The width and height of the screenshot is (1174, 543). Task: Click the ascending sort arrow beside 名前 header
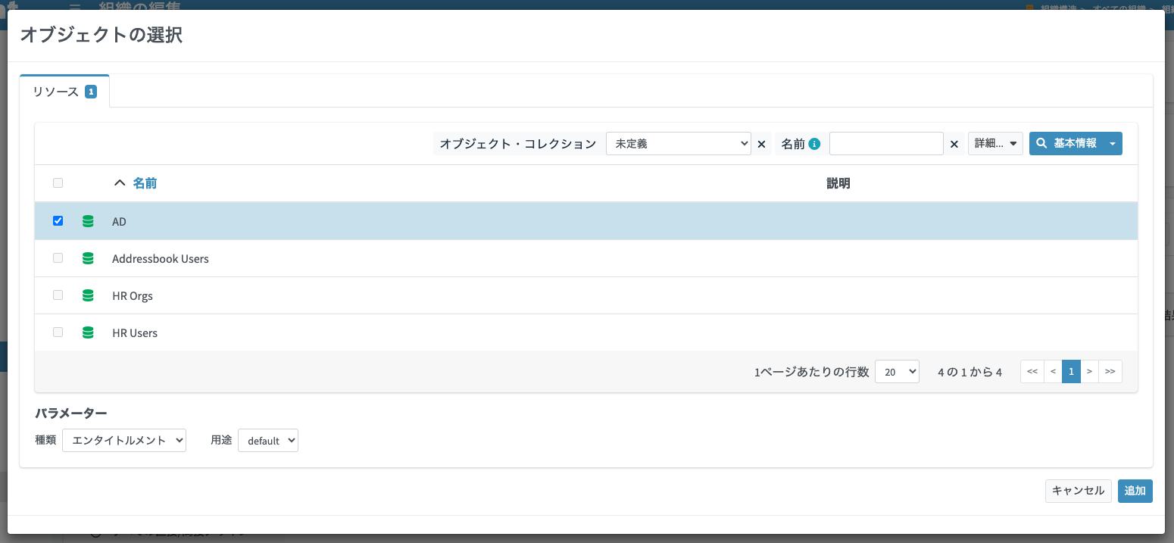pyautogui.click(x=119, y=183)
